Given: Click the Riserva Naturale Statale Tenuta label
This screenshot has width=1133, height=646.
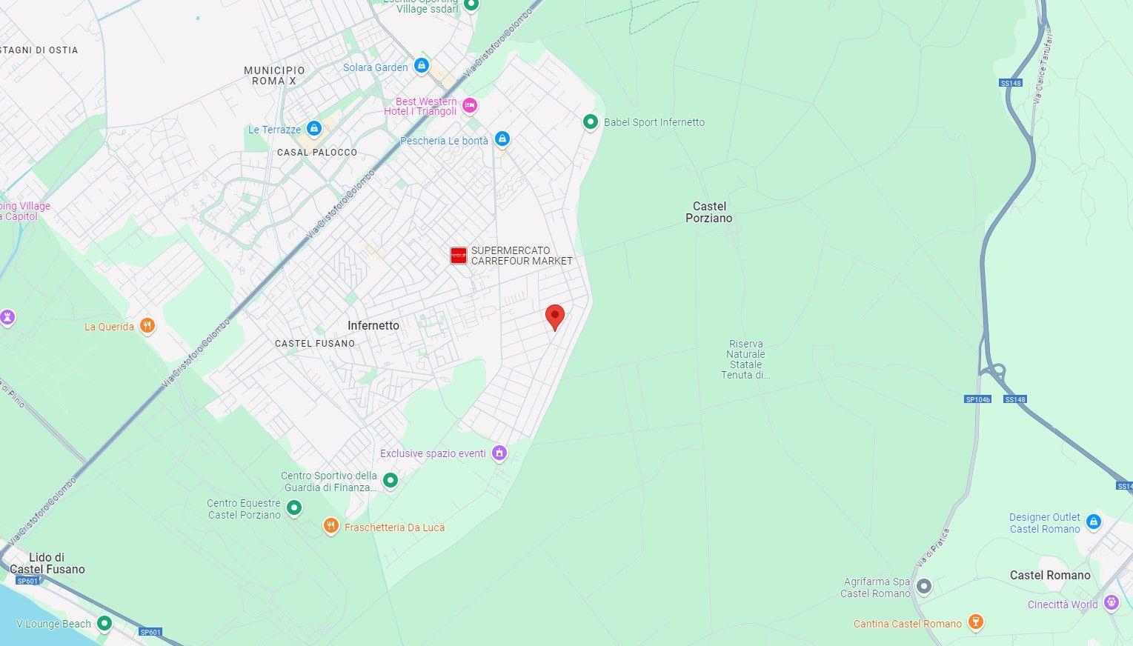Looking at the screenshot, I should 745,359.
